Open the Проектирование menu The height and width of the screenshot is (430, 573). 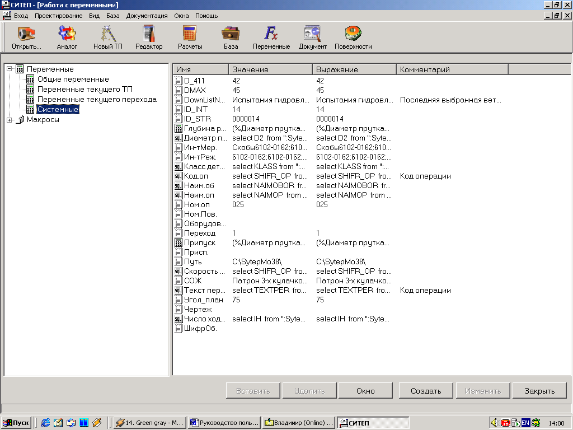(58, 16)
